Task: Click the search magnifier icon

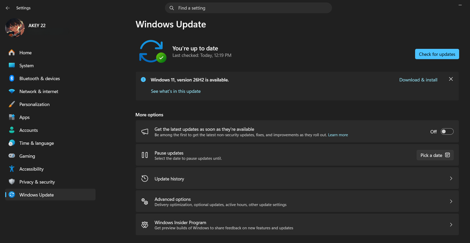Action: click(172, 8)
